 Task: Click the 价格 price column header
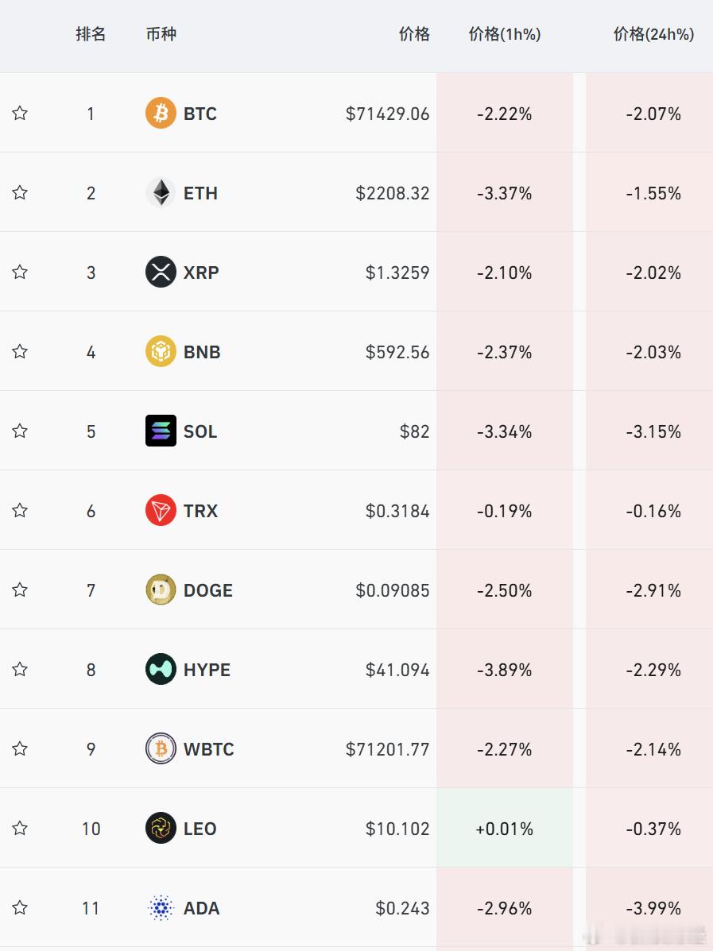(414, 34)
